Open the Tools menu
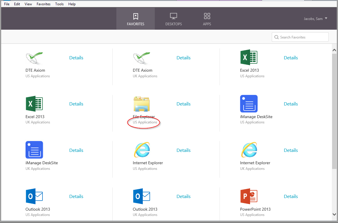 pos(59,4)
